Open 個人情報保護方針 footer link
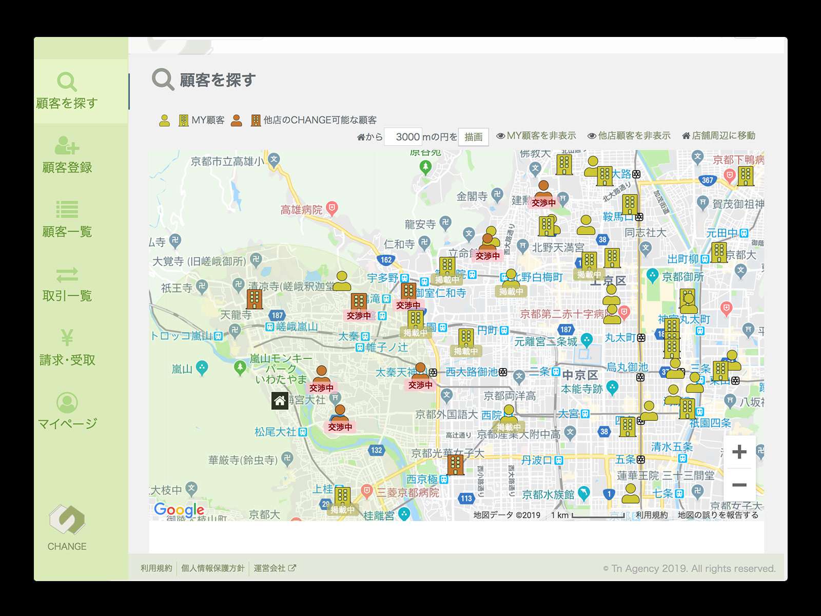821x616 pixels. [x=212, y=568]
